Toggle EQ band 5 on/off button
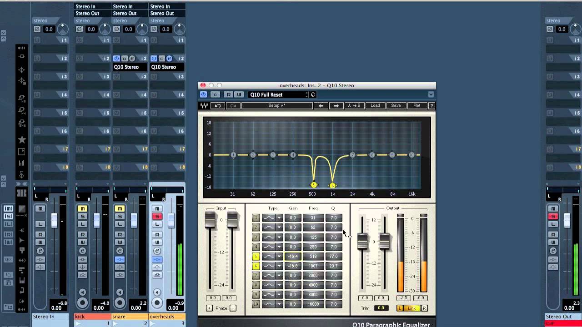Image resolution: width=582 pixels, height=327 pixels. click(x=256, y=257)
